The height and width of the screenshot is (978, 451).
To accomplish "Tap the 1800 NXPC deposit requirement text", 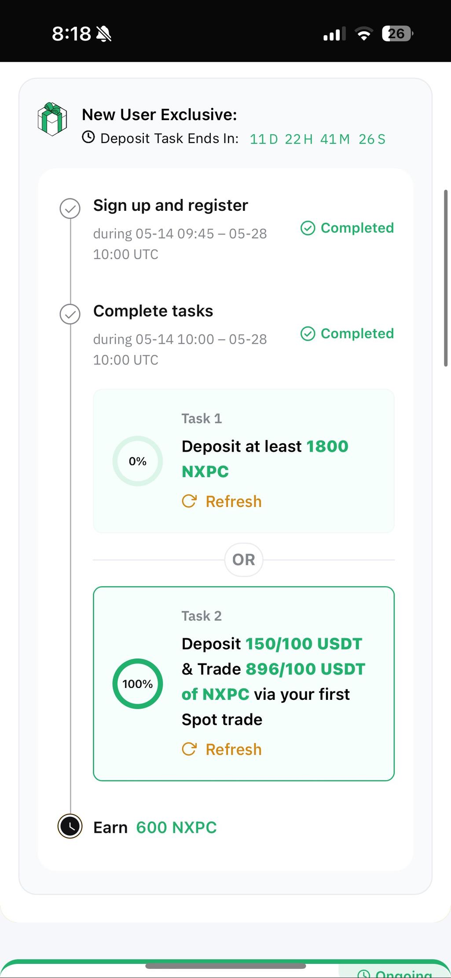I will point(265,459).
